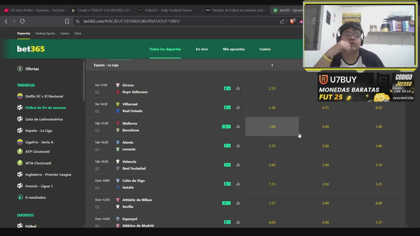This screenshot has width=420, height=236.
Task: Open En vivo section
Action: [x=202, y=49]
